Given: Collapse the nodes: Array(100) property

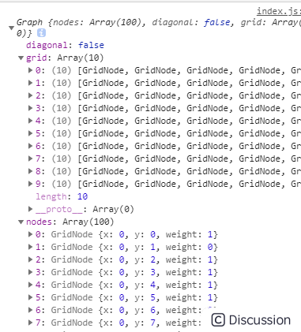Looking at the screenshot, I should (x=21, y=222).
